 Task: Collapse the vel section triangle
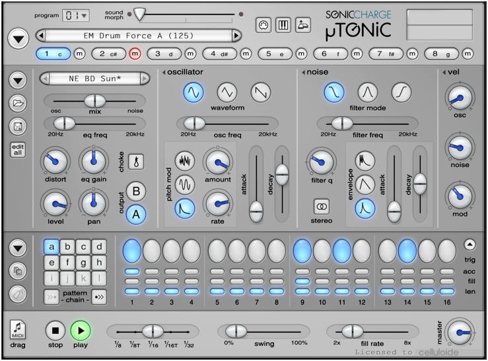(x=444, y=73)
